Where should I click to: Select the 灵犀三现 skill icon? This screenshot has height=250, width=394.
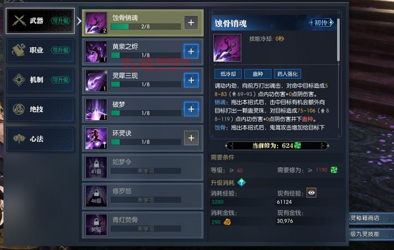(96, 80)
